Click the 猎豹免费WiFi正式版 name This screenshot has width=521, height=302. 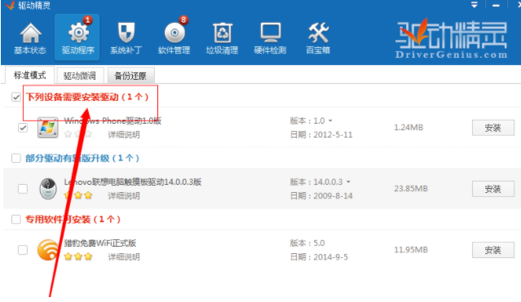pyautogui.click(x=100, y=243)
